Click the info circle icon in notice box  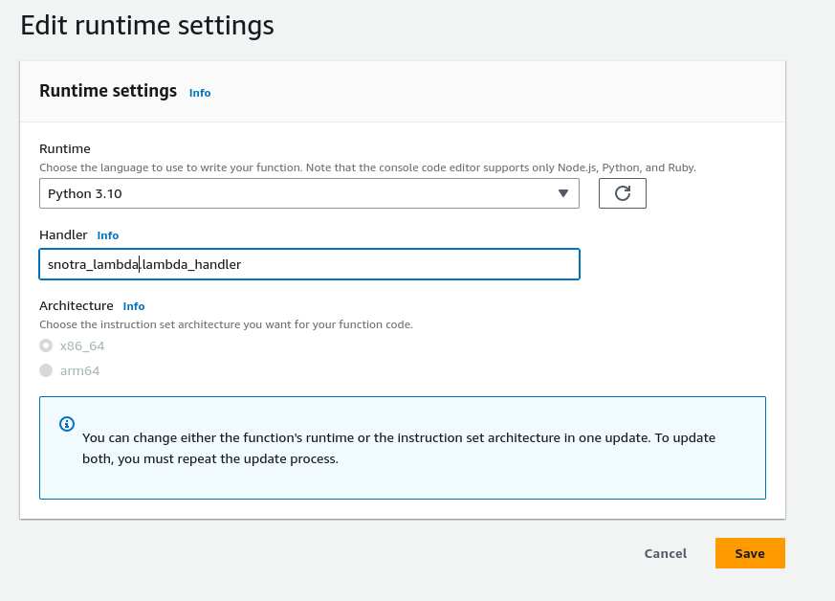67,423
